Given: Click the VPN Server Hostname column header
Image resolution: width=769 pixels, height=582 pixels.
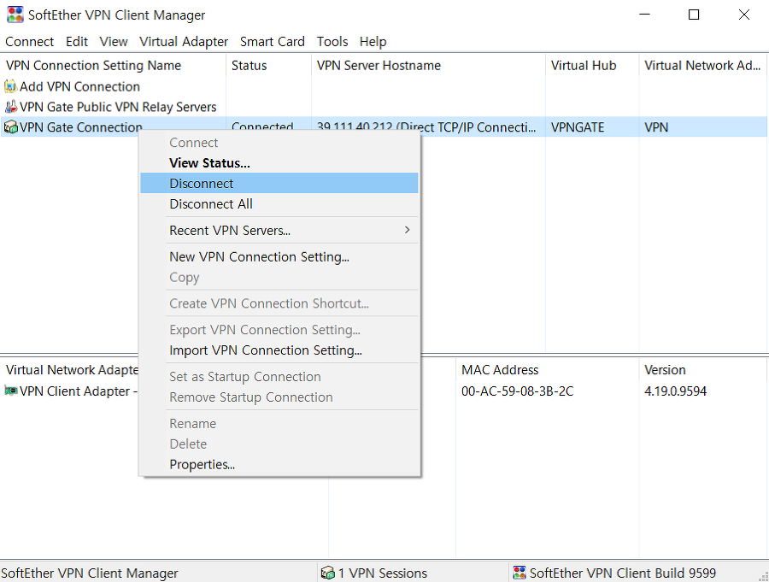Looking at the screenshot, I should click(x=428, y=65).
